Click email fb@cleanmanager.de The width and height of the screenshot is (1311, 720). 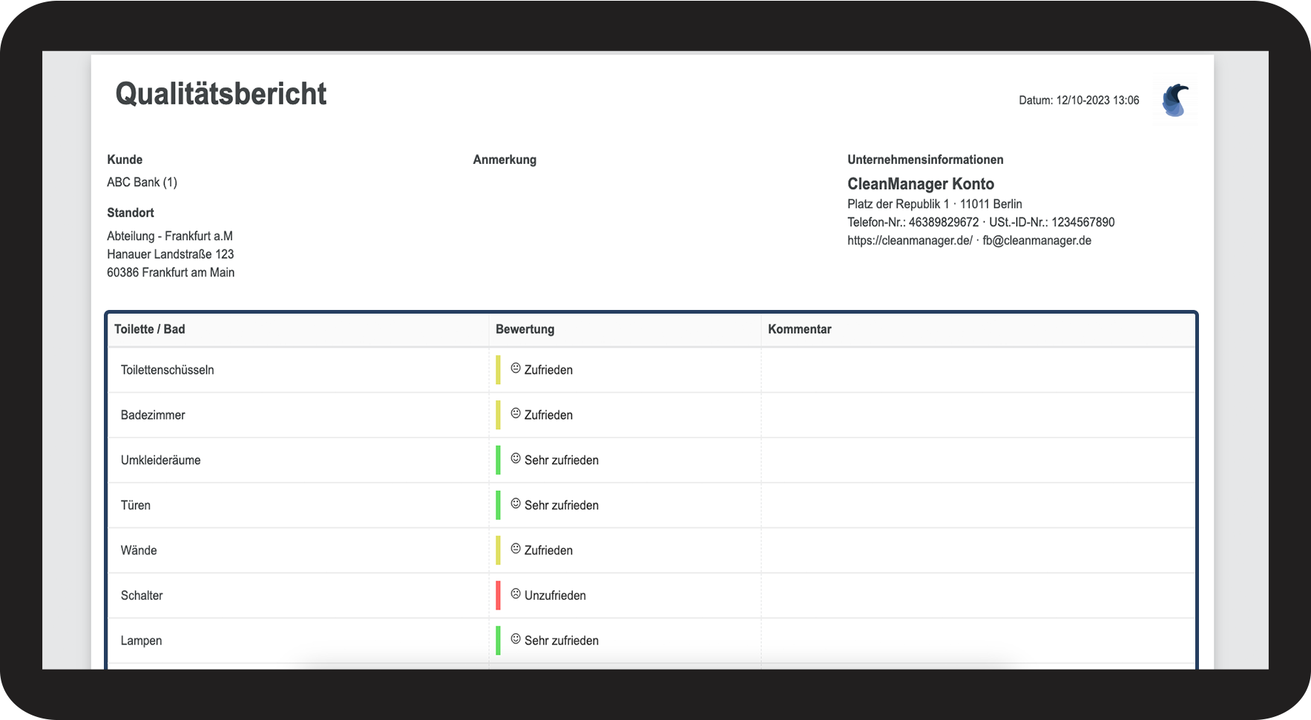tap(1037, 241)
